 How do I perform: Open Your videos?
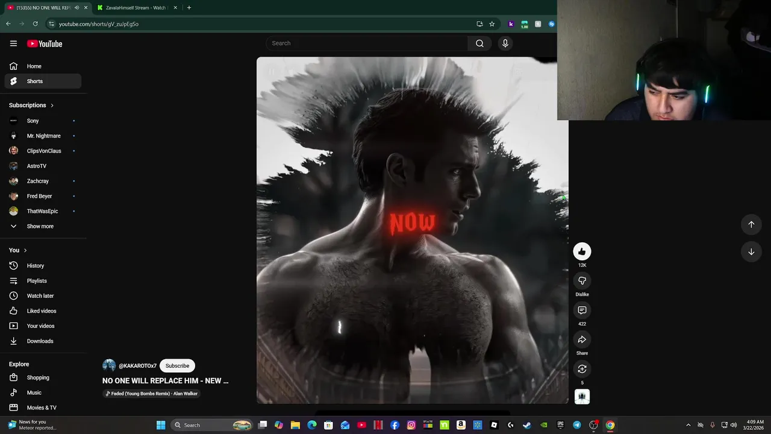(x=43, y=326)
